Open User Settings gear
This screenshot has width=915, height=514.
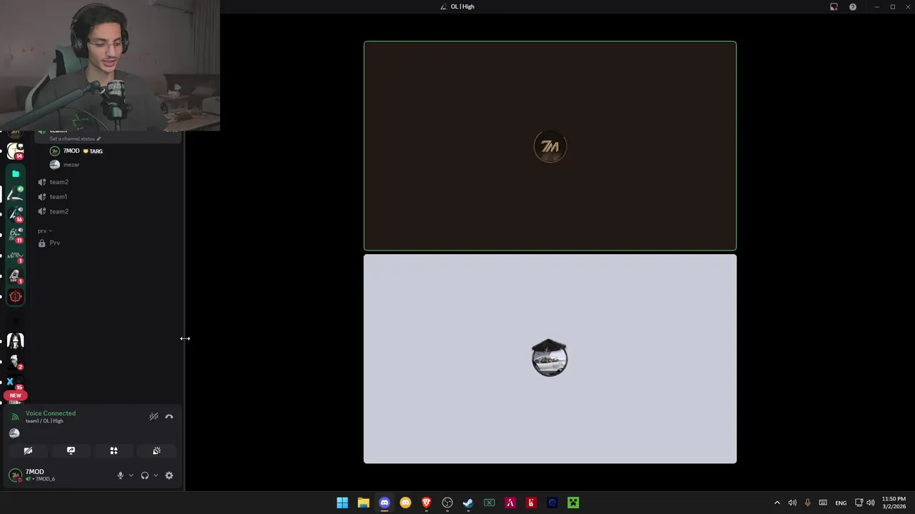click(169, 475)
